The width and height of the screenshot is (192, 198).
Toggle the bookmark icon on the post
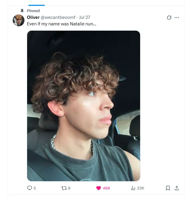click(168, 188)
